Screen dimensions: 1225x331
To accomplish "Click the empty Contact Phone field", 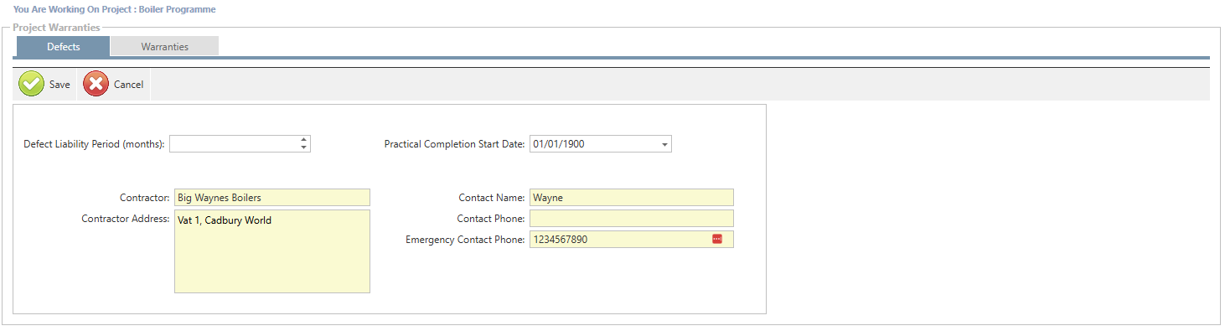I will [x=632, y=219].
